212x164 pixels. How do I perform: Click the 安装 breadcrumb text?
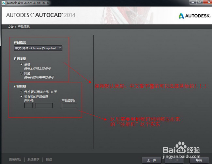coord(11,27)
